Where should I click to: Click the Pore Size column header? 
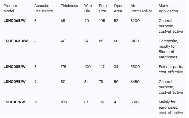pyautogui.click(x=103, y=8)
